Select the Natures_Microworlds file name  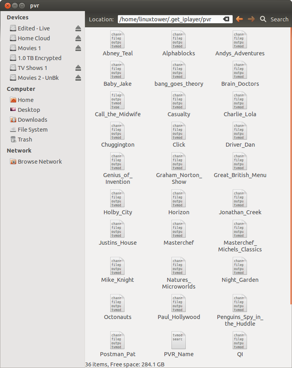click(179, 283)
